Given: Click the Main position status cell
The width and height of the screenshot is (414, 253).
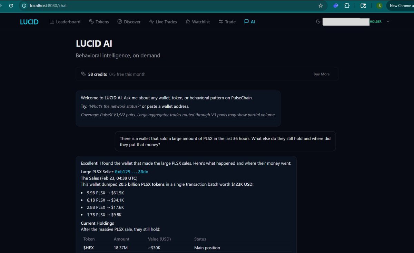Looking at the screenshot, I should coord(207,247).
